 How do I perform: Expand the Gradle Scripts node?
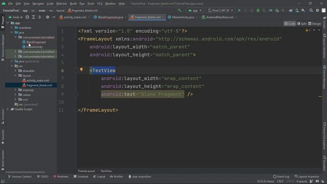tap(8, 109)
